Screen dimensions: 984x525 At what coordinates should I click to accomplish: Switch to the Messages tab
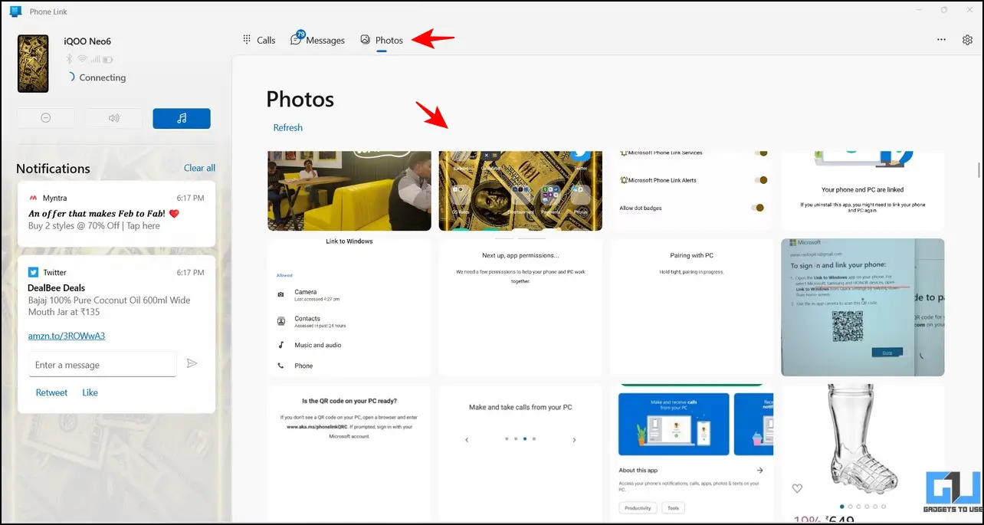(317, 40)
